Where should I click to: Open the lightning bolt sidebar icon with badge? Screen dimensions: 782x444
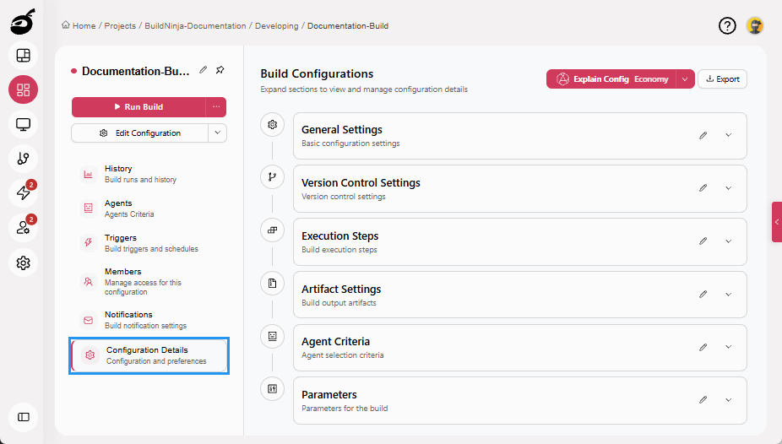[24, 192]
